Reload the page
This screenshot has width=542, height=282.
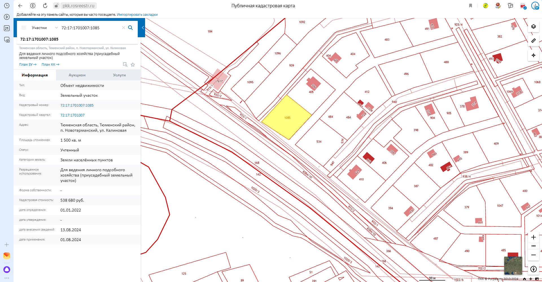click(45, 6)
